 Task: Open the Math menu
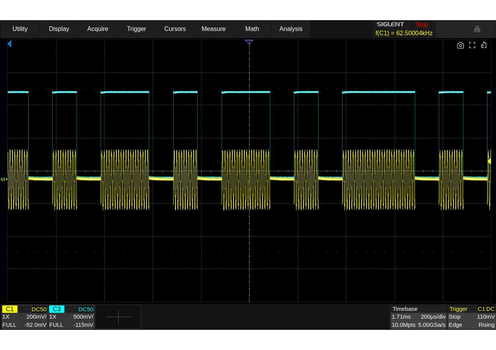[x=252, y=29]
